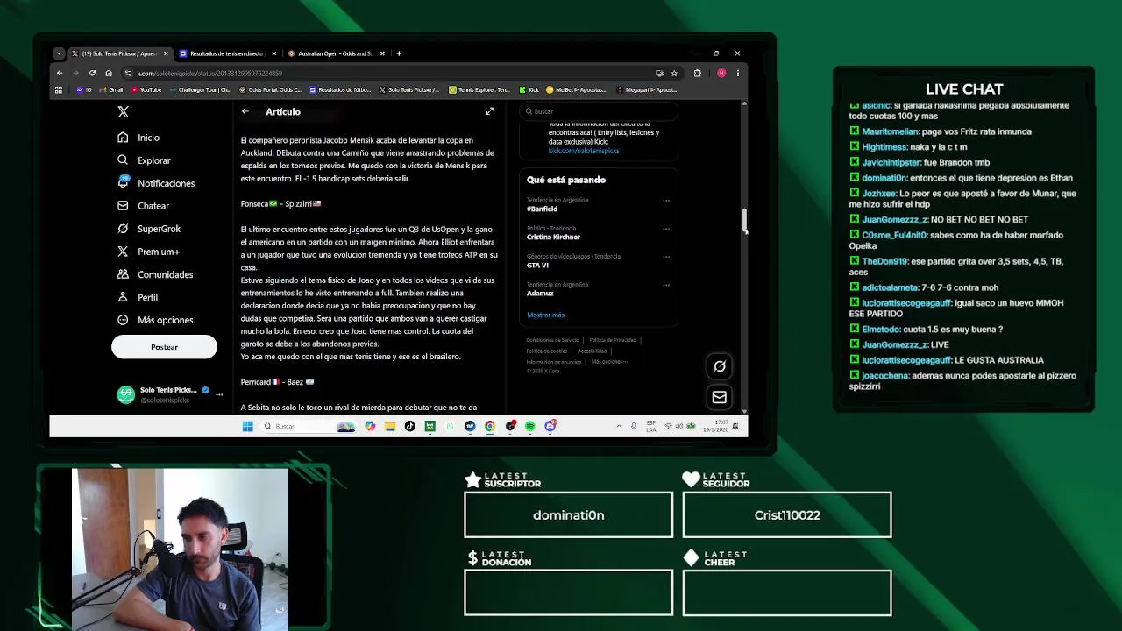Open SuperGrok in the X sidebar

click(149, 229)
